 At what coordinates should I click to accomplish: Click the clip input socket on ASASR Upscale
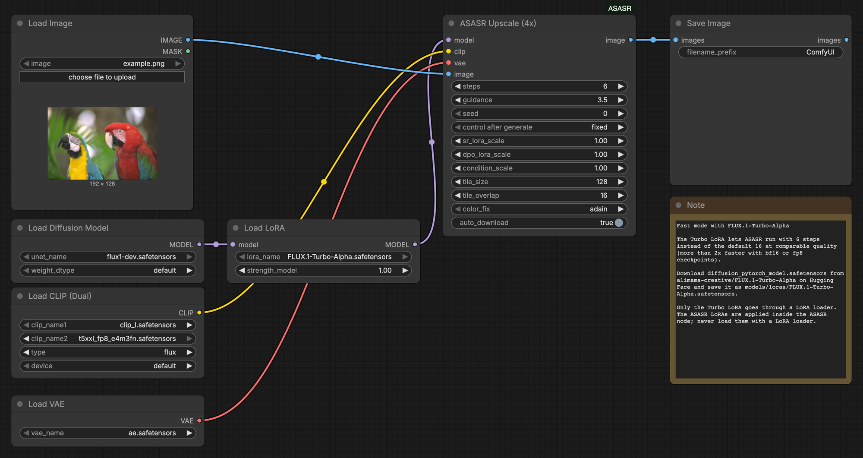click(449, 51)
